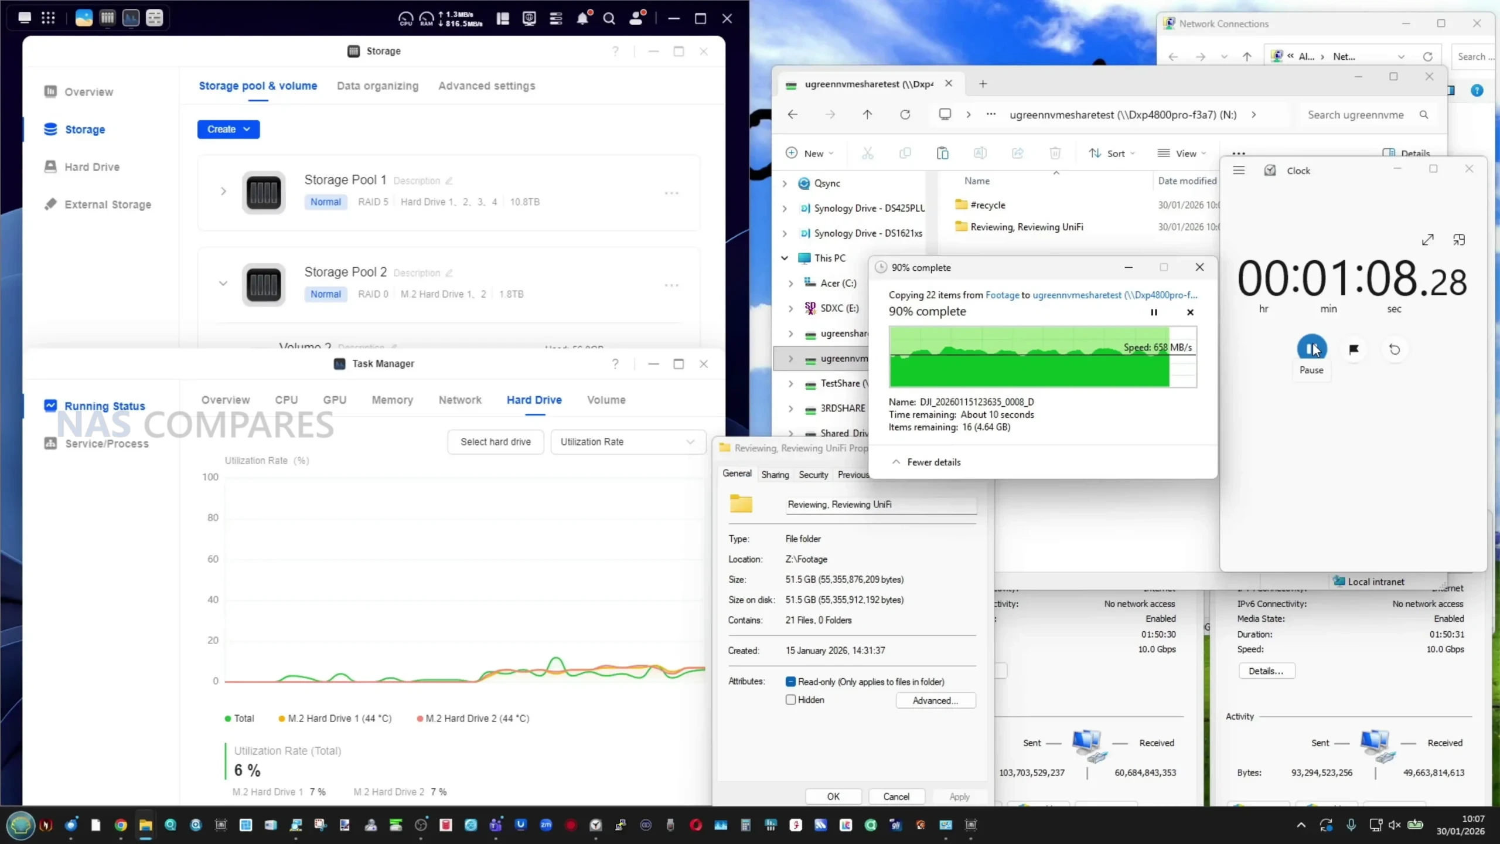The width and height of the screenshot is (1500, 844).
Task: Toggle the Read-only attribute checkbox
Action: [791, 682]
